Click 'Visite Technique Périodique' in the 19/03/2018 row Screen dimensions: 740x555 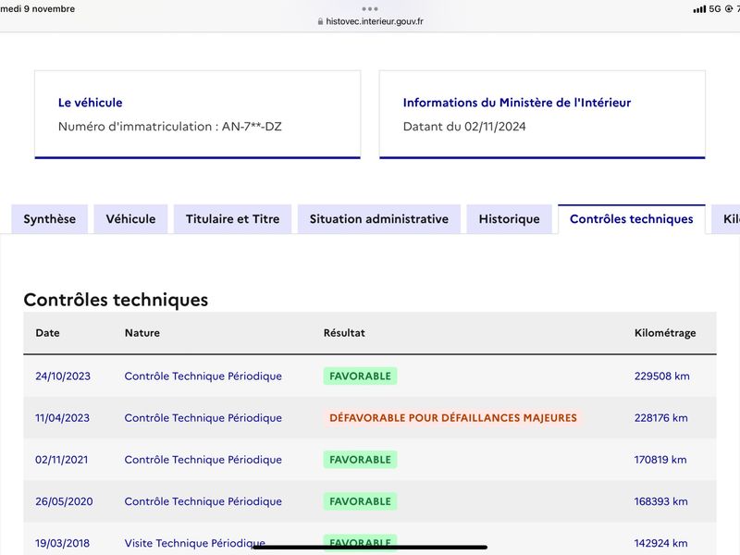coord(195,543)
